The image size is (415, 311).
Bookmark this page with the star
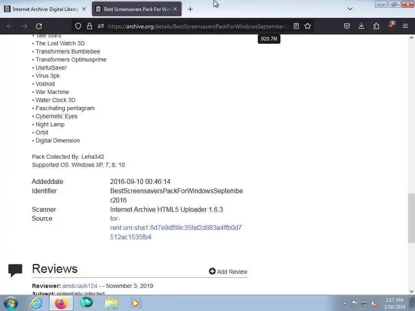(x=308, y=26)
